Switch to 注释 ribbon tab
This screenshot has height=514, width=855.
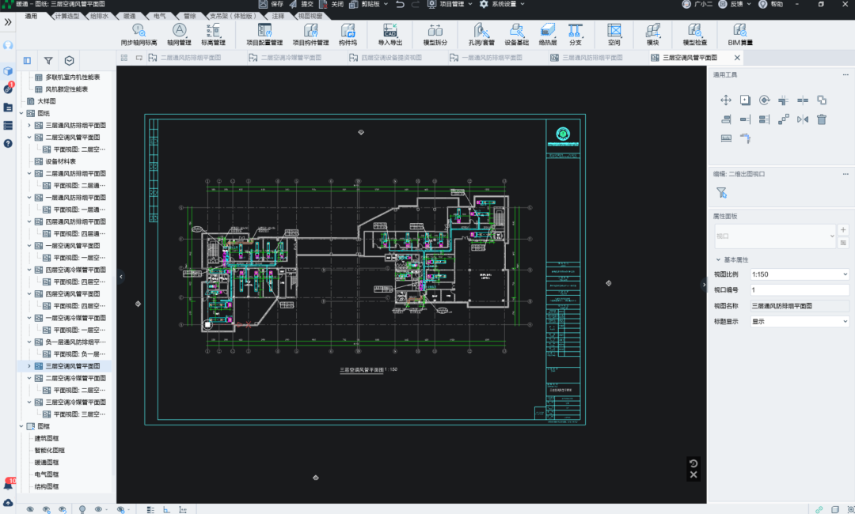(x=278, y=16)
